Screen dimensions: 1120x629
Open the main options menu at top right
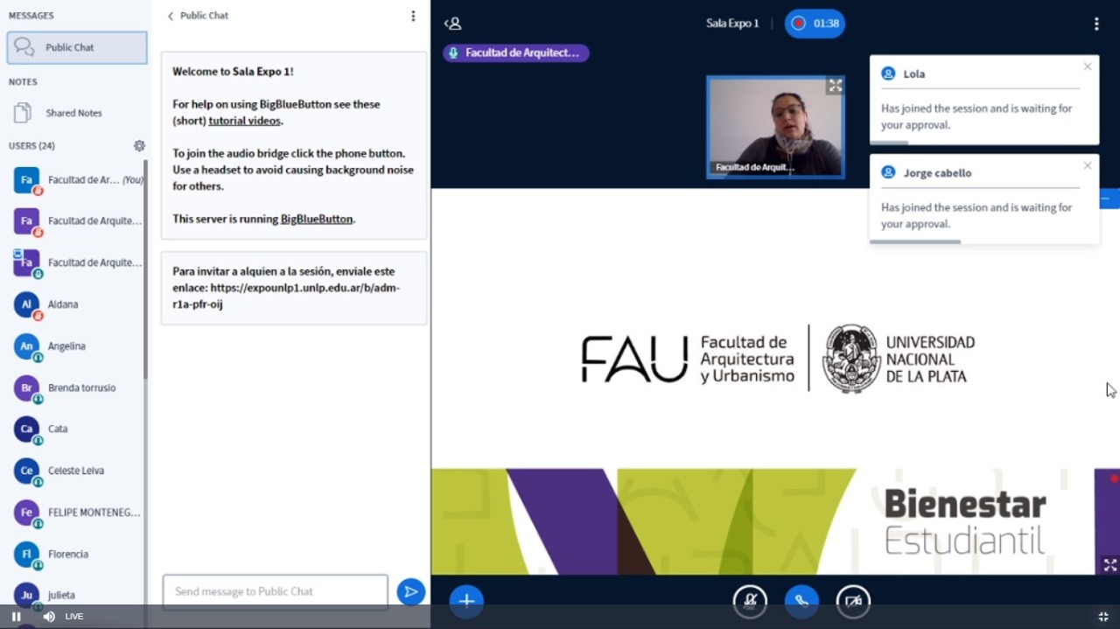pyautogui.click(x=1096, y=24)
